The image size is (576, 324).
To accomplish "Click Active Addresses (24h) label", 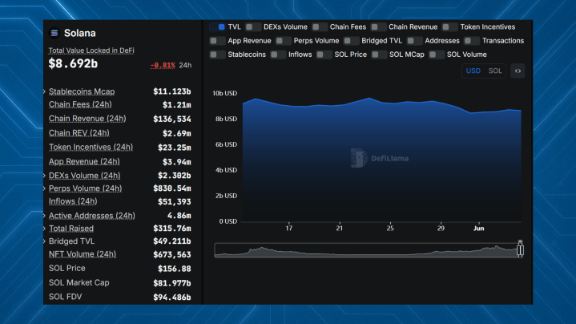I will [x=92, y=216].
